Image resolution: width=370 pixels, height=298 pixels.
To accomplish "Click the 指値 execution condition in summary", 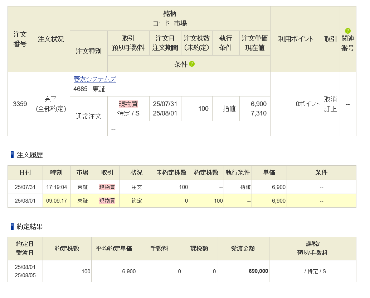I will [x=229, y=109].
